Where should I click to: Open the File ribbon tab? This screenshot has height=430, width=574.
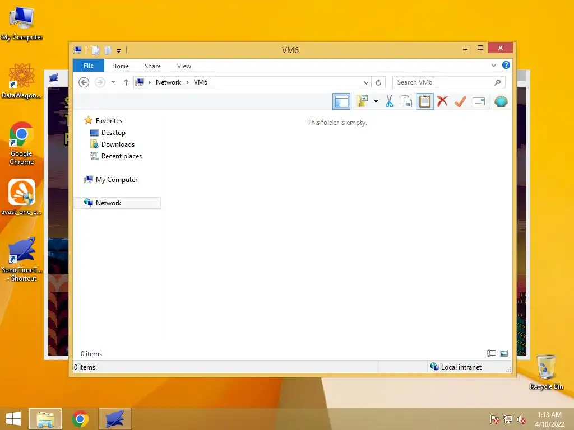89,66
